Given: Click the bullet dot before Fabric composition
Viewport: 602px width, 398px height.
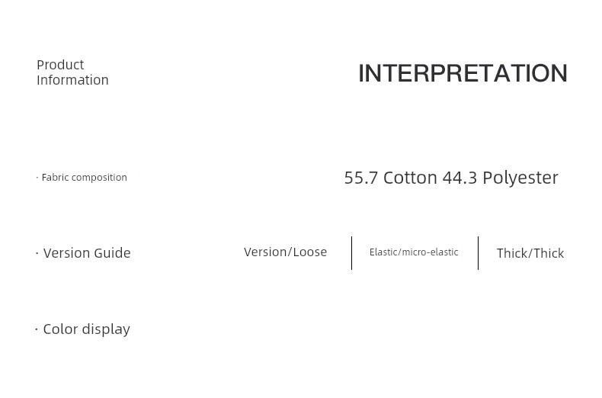Looking at the screenshot, I should coord(37,178).
